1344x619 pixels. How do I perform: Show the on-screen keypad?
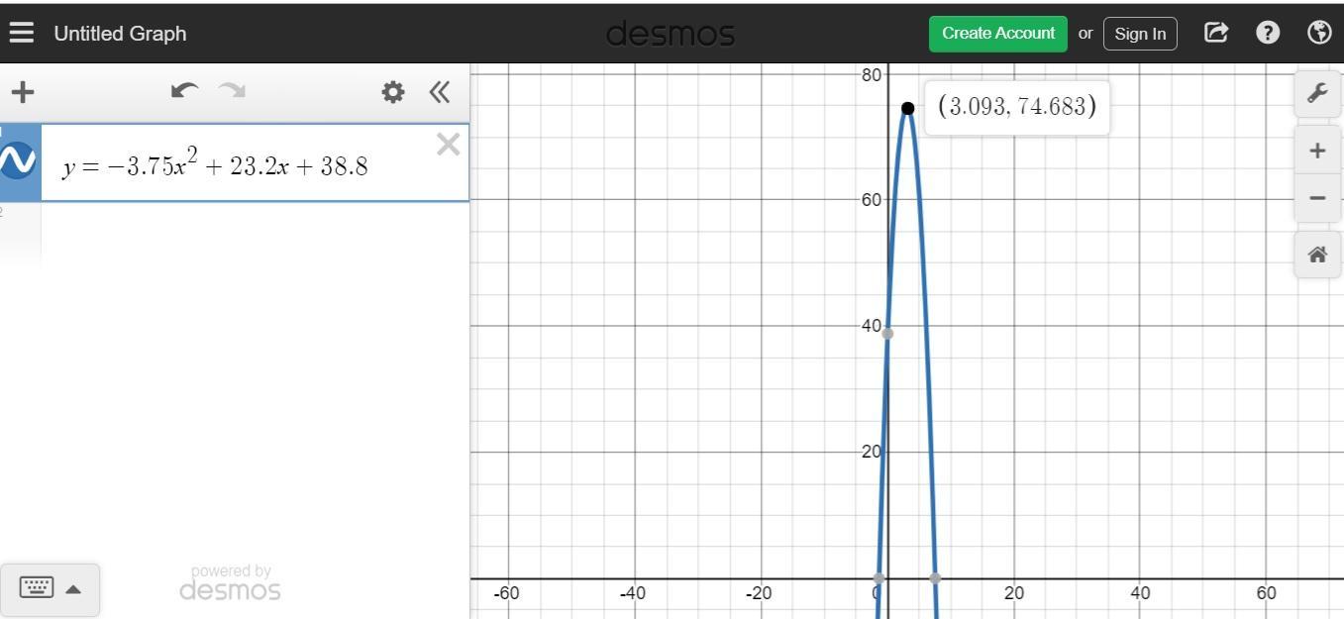pyautogui.click(x=37, y=588)
